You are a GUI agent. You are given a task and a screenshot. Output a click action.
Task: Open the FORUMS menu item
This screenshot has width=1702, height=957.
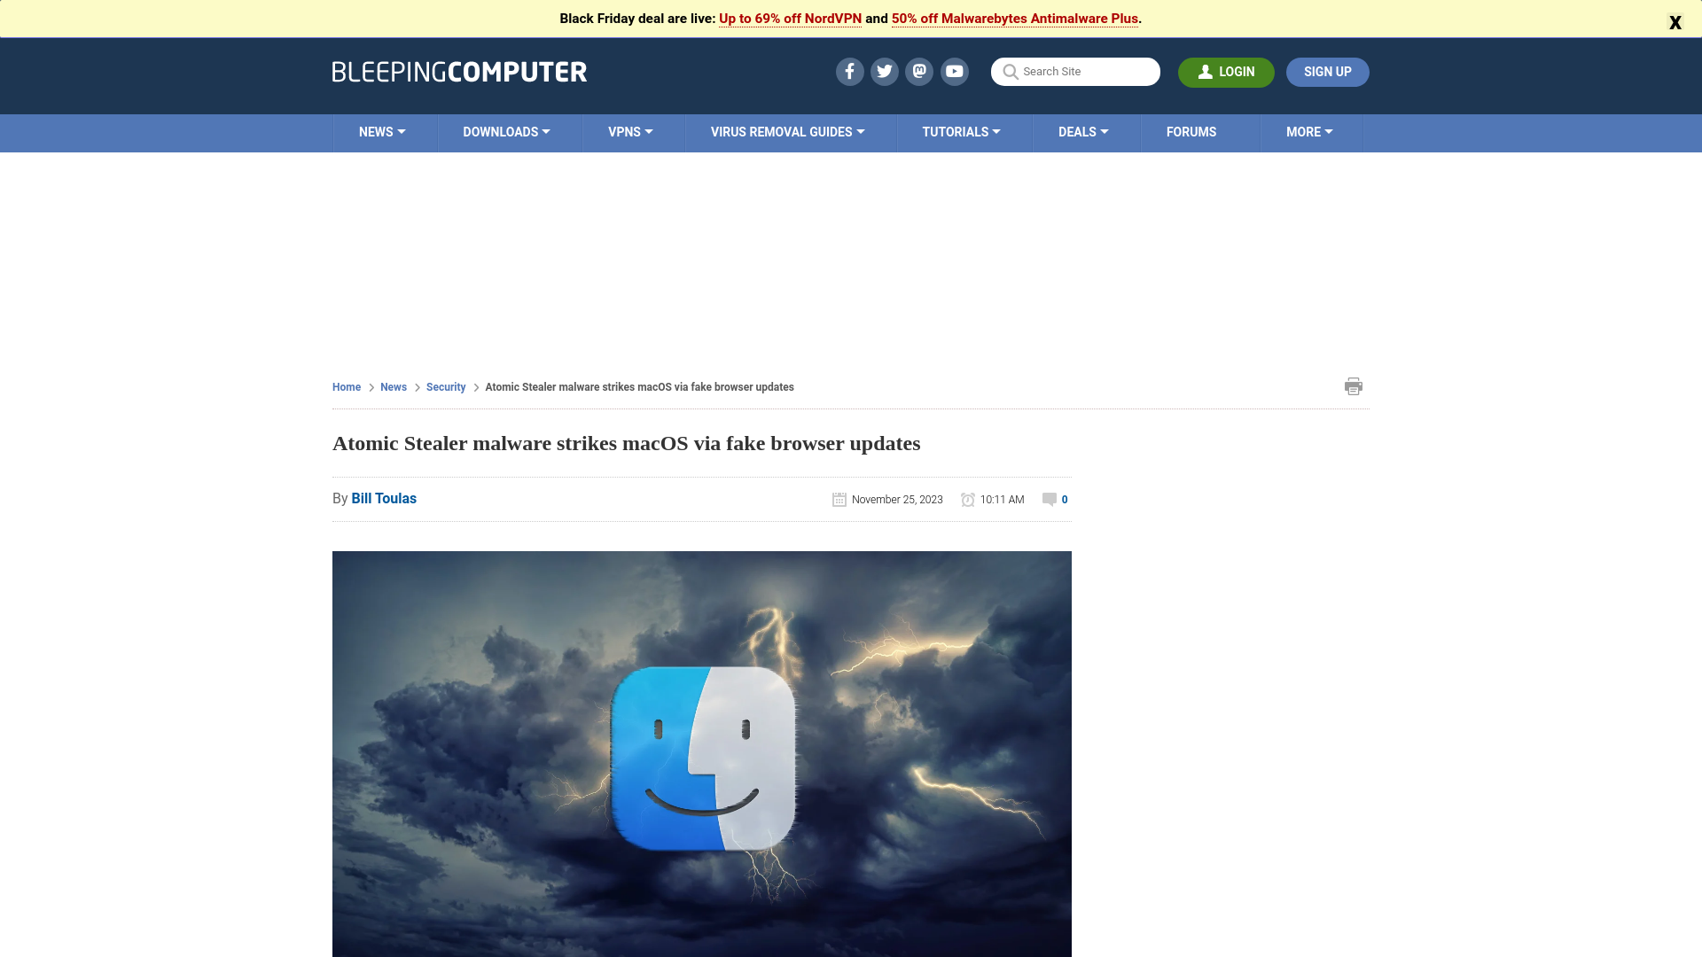click(x=1191, y=132)
